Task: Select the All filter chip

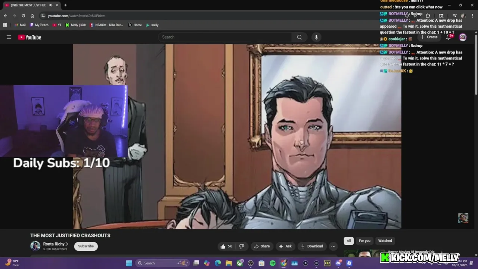Action: (349, 241)
